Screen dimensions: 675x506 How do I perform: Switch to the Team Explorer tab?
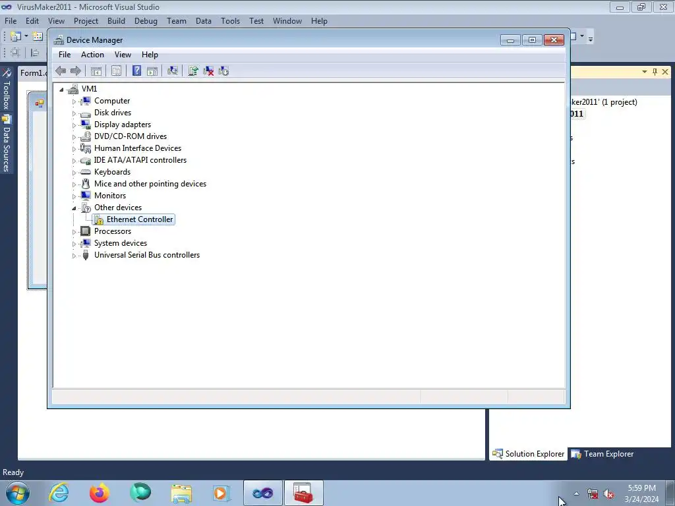[602, 454]
